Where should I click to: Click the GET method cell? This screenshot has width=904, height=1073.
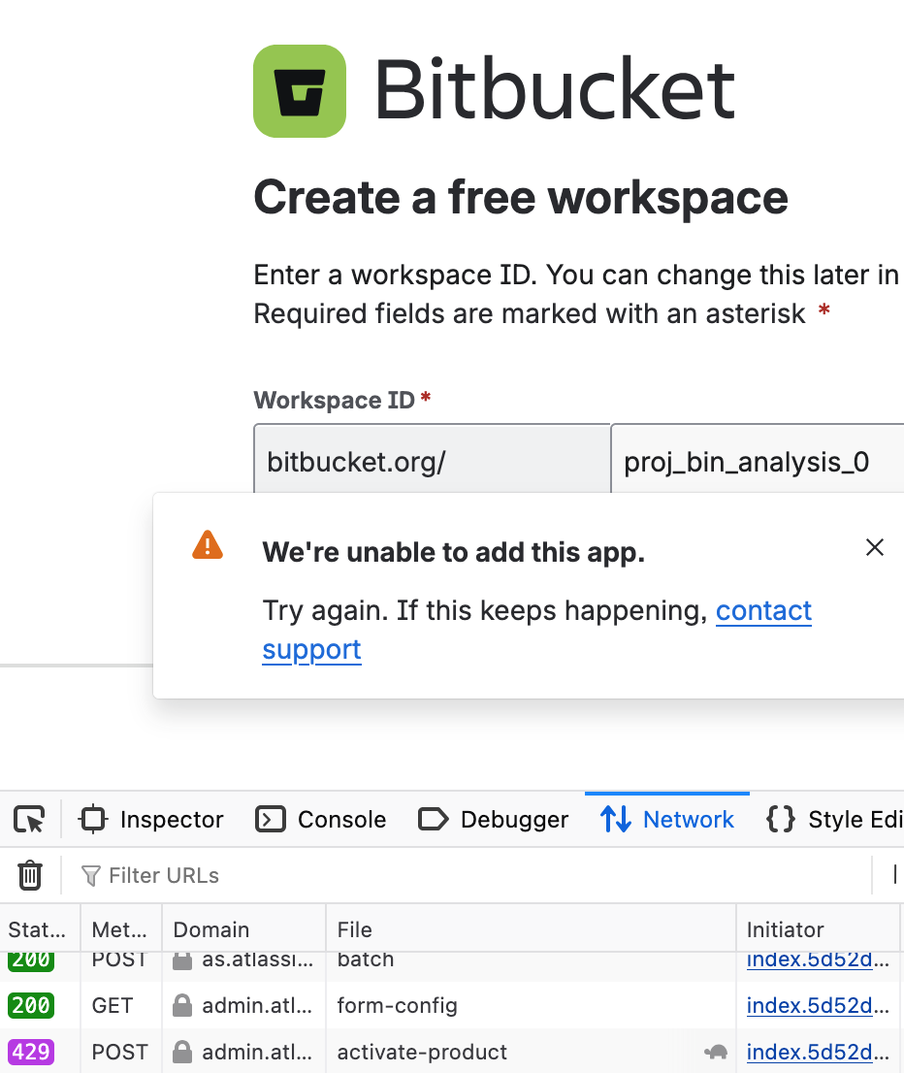(x=113, y=1005)
